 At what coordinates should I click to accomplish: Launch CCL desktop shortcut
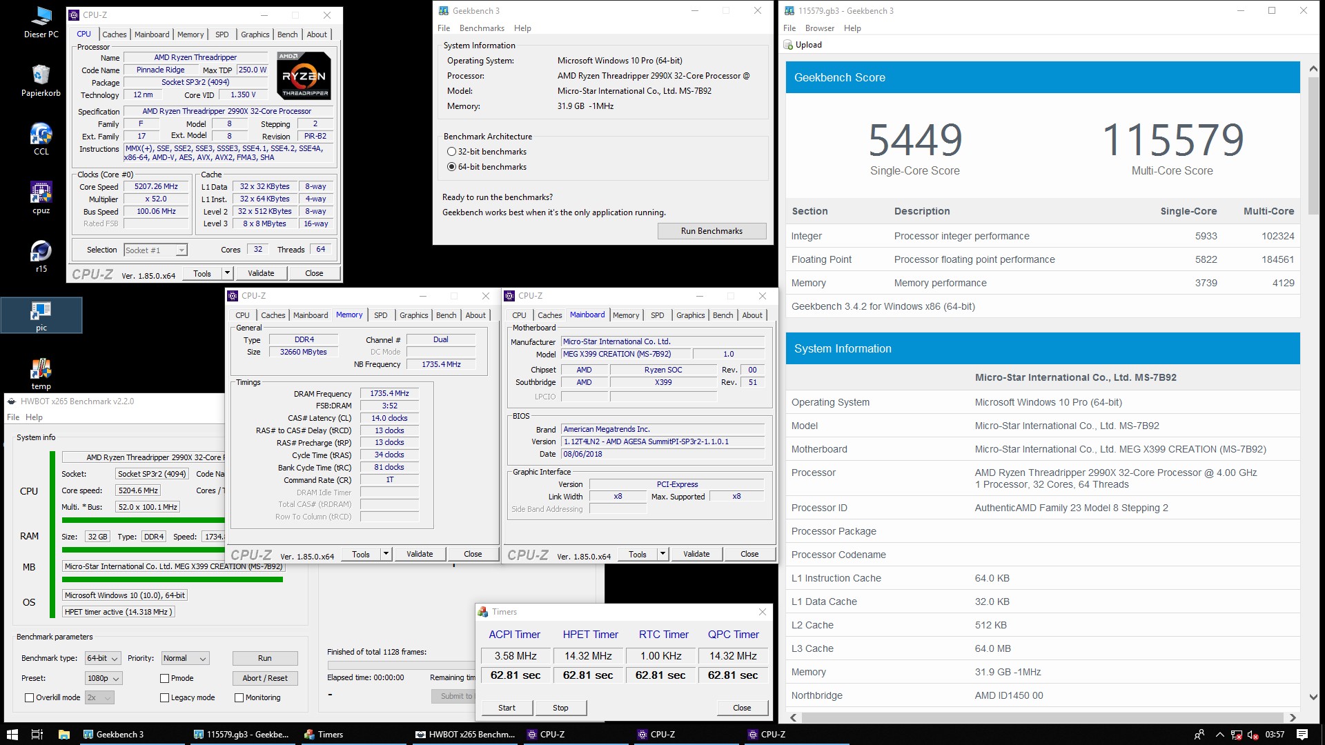(x=41, y=139)
